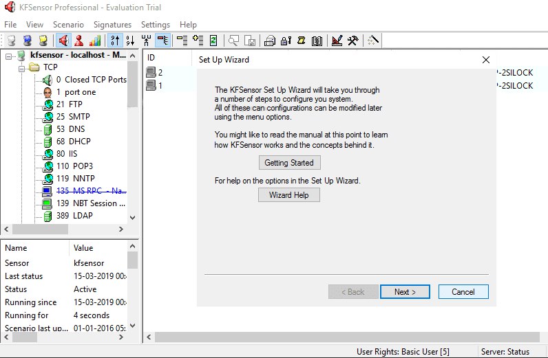548x358 pixels.
Task: Select the 119 NNTP tree item
Action: 76,178
